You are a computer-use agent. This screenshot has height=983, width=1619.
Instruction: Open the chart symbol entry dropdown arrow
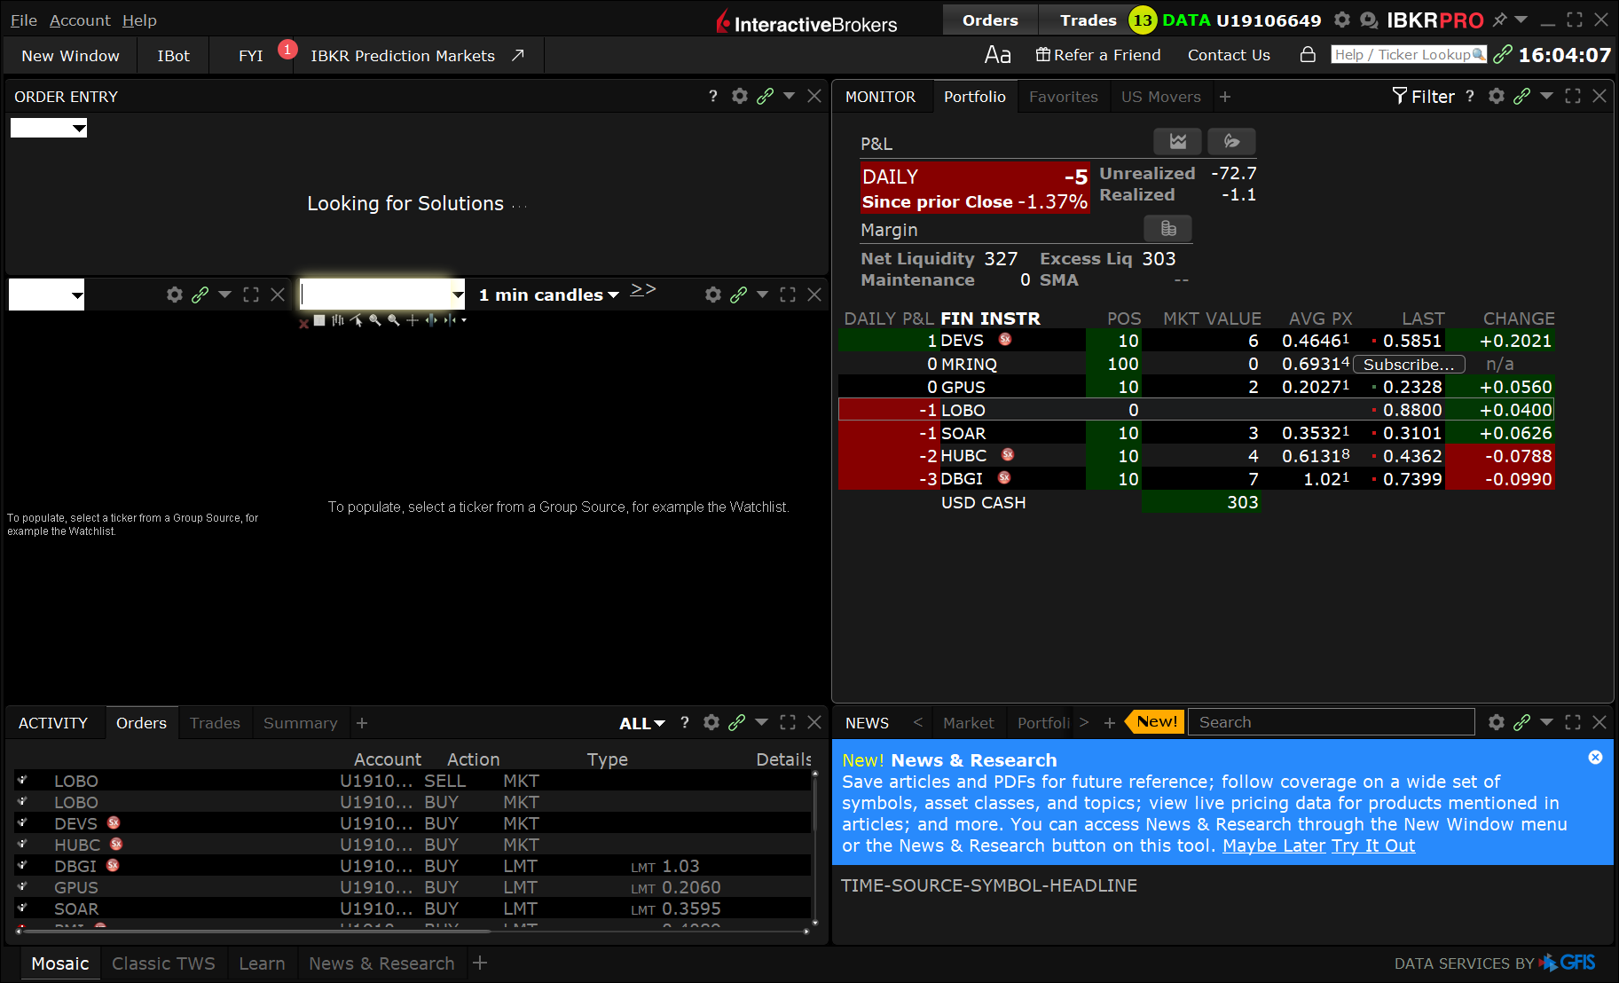point(457,295)
